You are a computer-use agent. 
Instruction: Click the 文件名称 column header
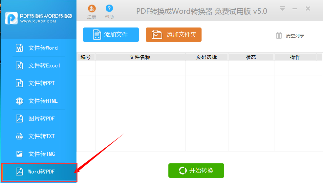pos(140,57)
